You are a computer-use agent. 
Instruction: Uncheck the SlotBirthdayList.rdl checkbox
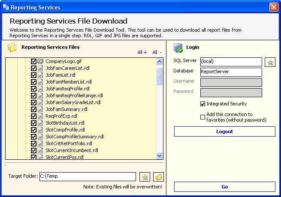tap(33, 123)
